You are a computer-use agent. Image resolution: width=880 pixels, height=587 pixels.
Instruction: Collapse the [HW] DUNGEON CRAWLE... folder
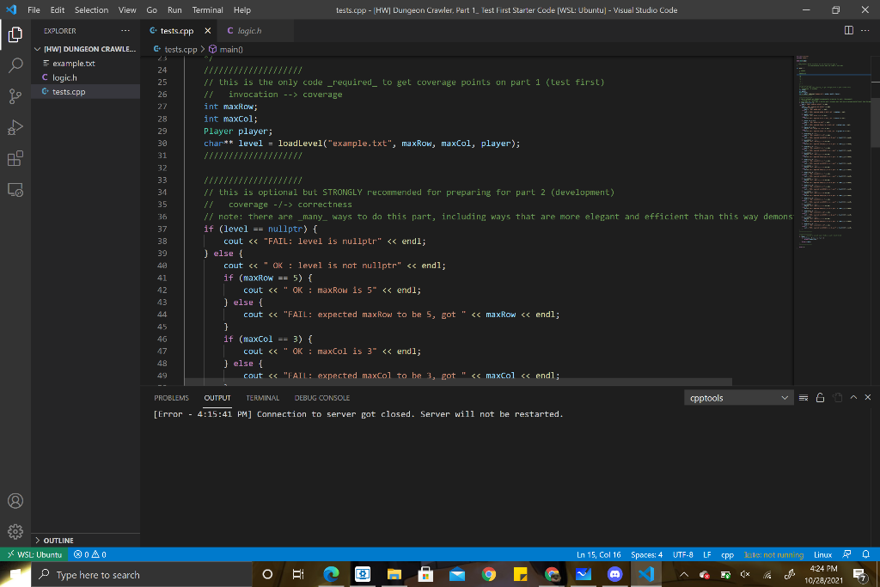pyautogui.click(x=85, y=49)
